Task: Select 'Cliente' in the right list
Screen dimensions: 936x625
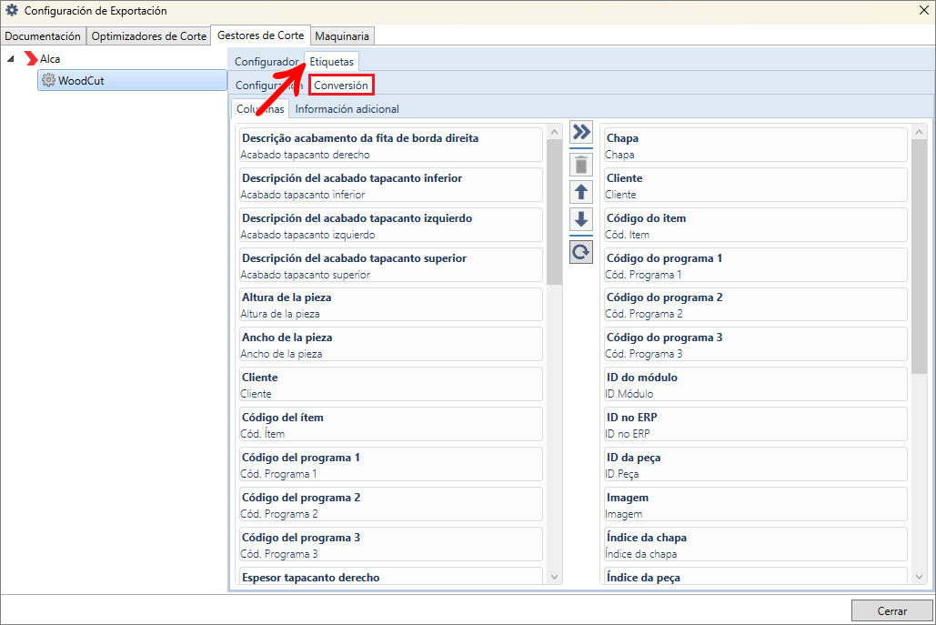Action: point(756,185)
